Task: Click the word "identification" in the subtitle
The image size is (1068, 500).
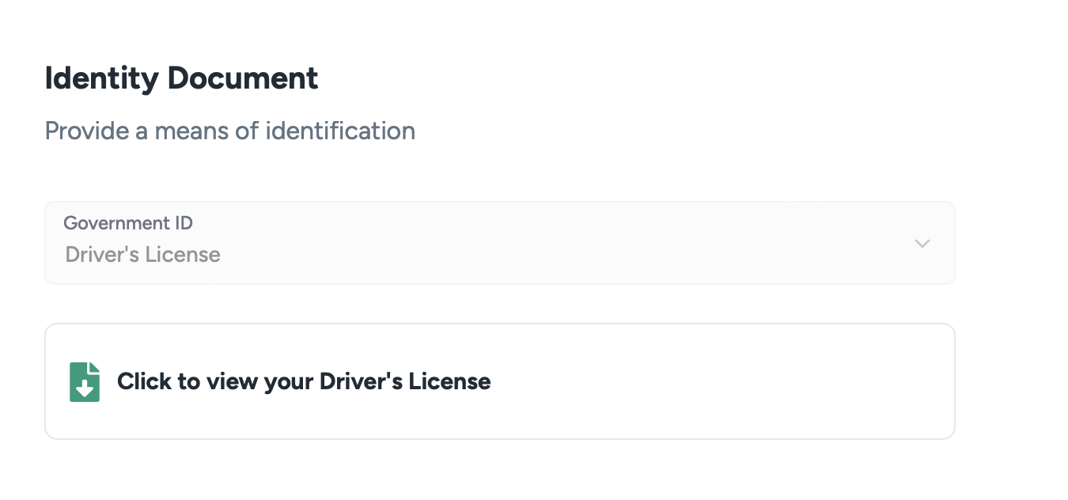Action: click(340, 131)
